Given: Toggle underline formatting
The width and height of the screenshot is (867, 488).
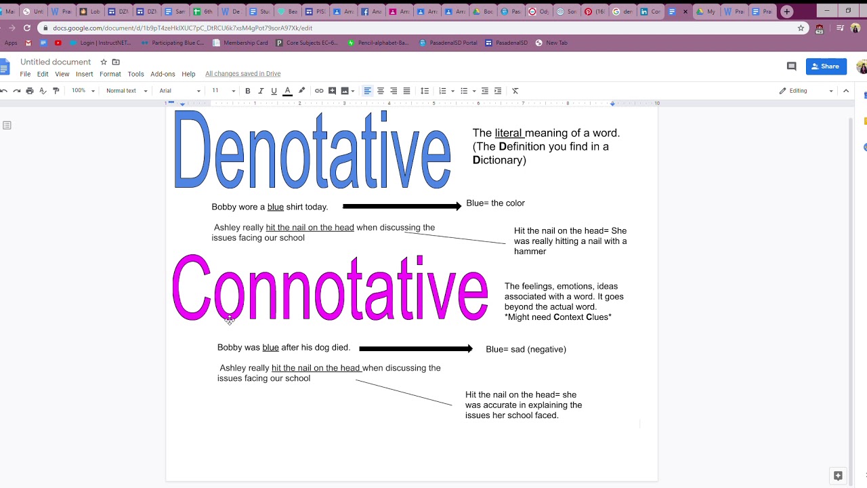Looking at the screenshot, I should click(x=274, y=91).
